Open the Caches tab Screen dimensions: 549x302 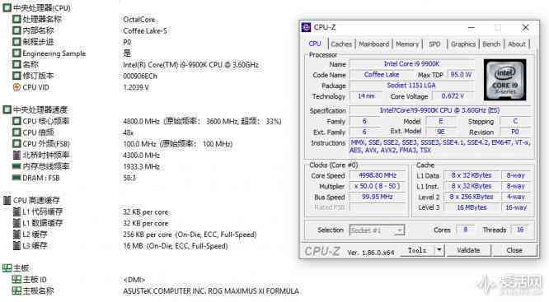341,44
